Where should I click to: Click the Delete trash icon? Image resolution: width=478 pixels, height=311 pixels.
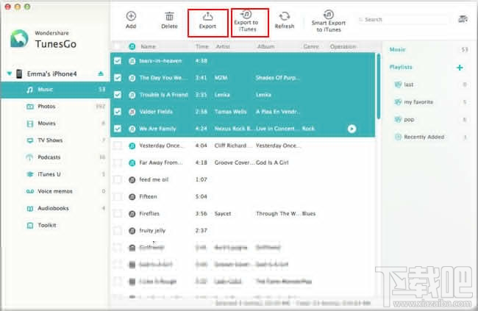pyautogui.click(x=169, y=16)
